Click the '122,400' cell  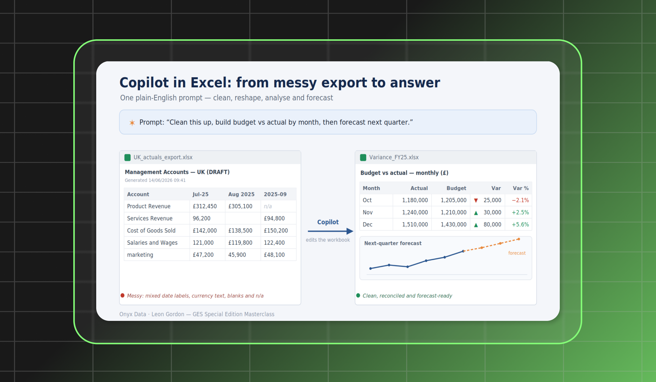pyautogui.click(x=279, y=243)
